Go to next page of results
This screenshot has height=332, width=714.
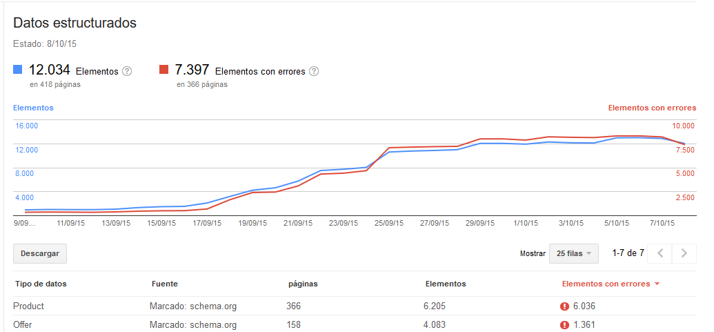(x=684, y=254)
